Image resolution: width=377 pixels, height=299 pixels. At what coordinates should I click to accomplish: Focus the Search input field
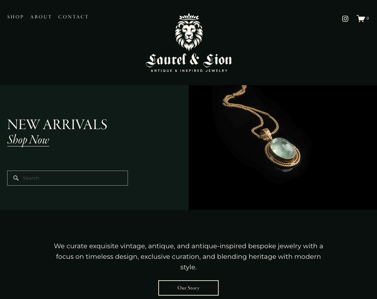tap(68, 178)
